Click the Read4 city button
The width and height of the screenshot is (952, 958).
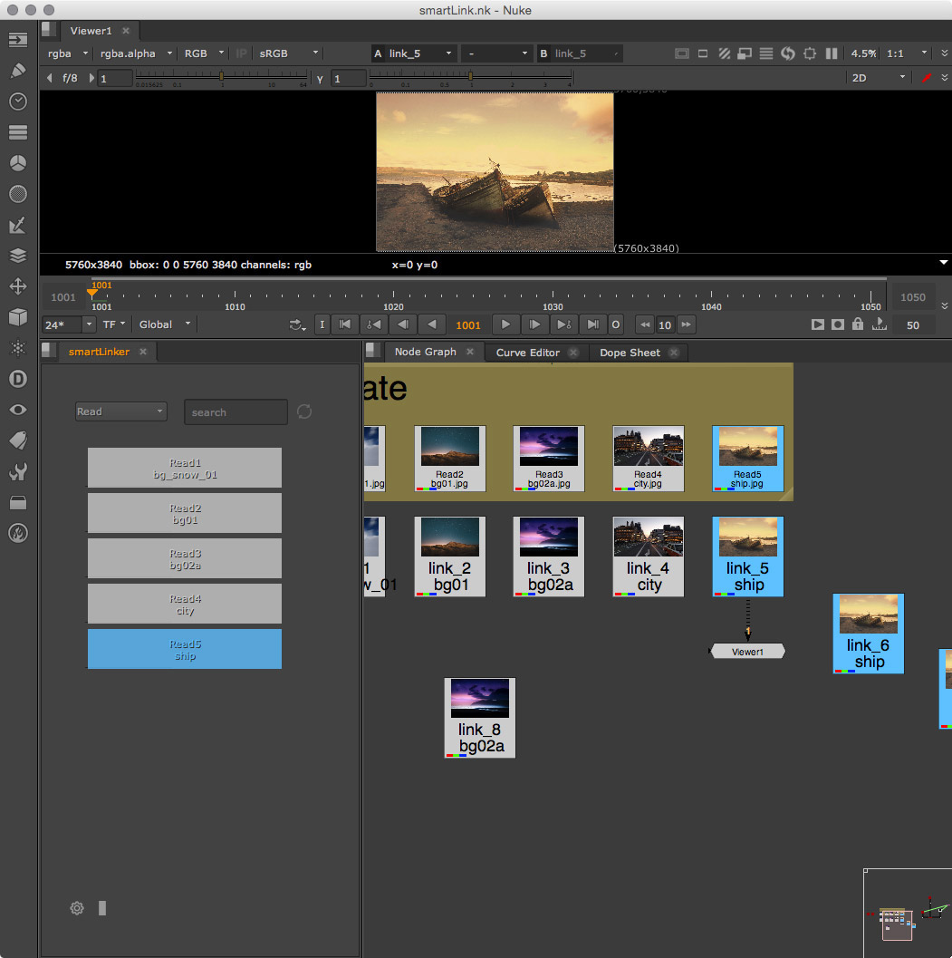tap(185, 605)
